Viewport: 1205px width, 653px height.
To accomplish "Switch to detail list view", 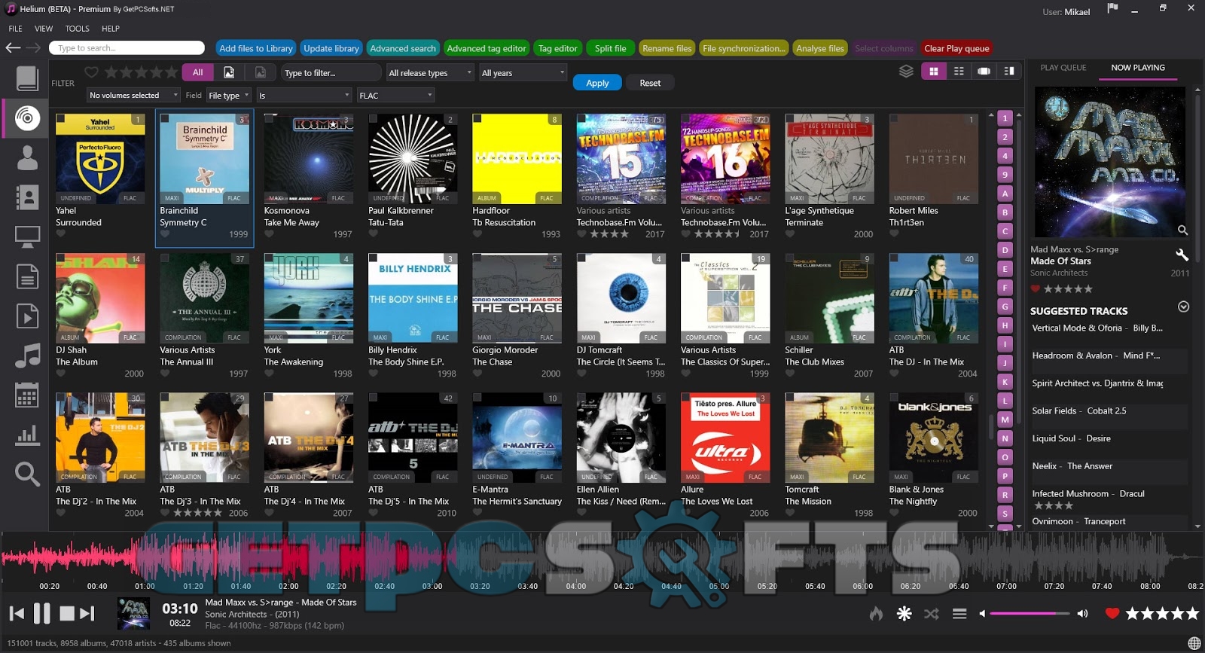I will 959,71.
